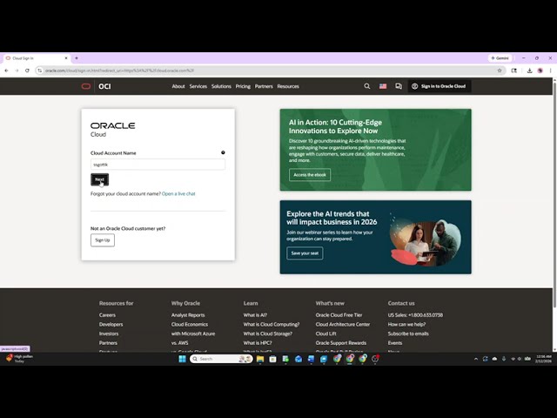Reload the page with refresh icon

[27, 71]
